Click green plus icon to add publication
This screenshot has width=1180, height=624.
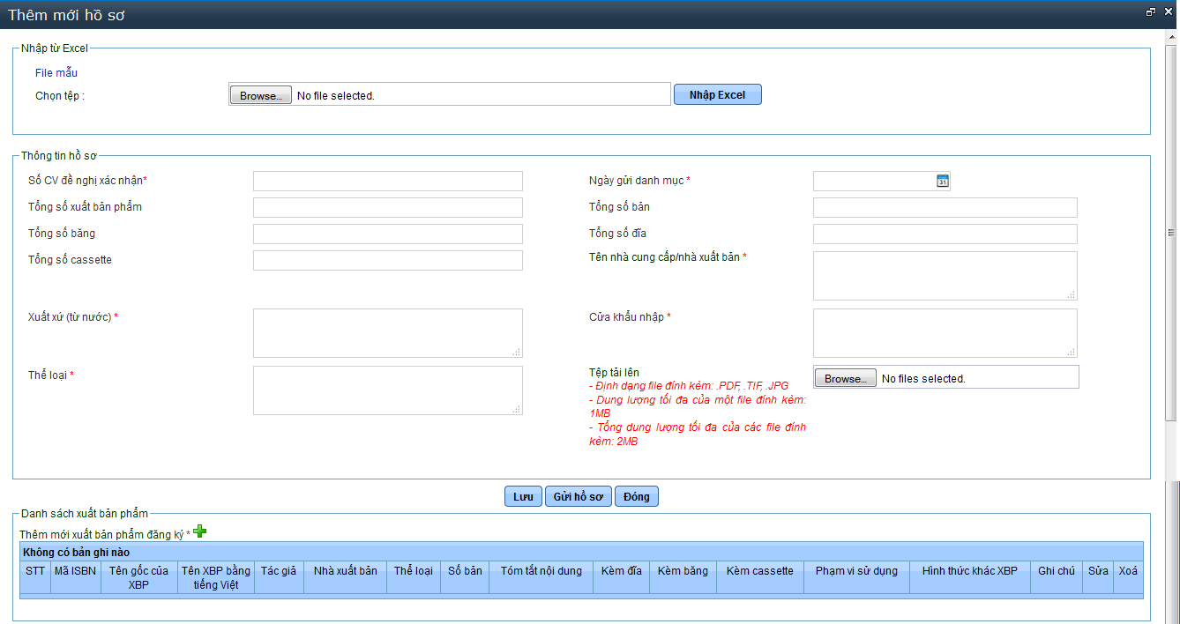(x=200, y=531)
